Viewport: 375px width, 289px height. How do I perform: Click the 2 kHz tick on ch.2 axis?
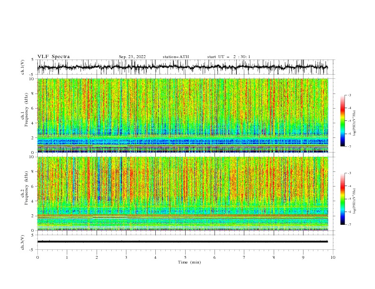32,216
